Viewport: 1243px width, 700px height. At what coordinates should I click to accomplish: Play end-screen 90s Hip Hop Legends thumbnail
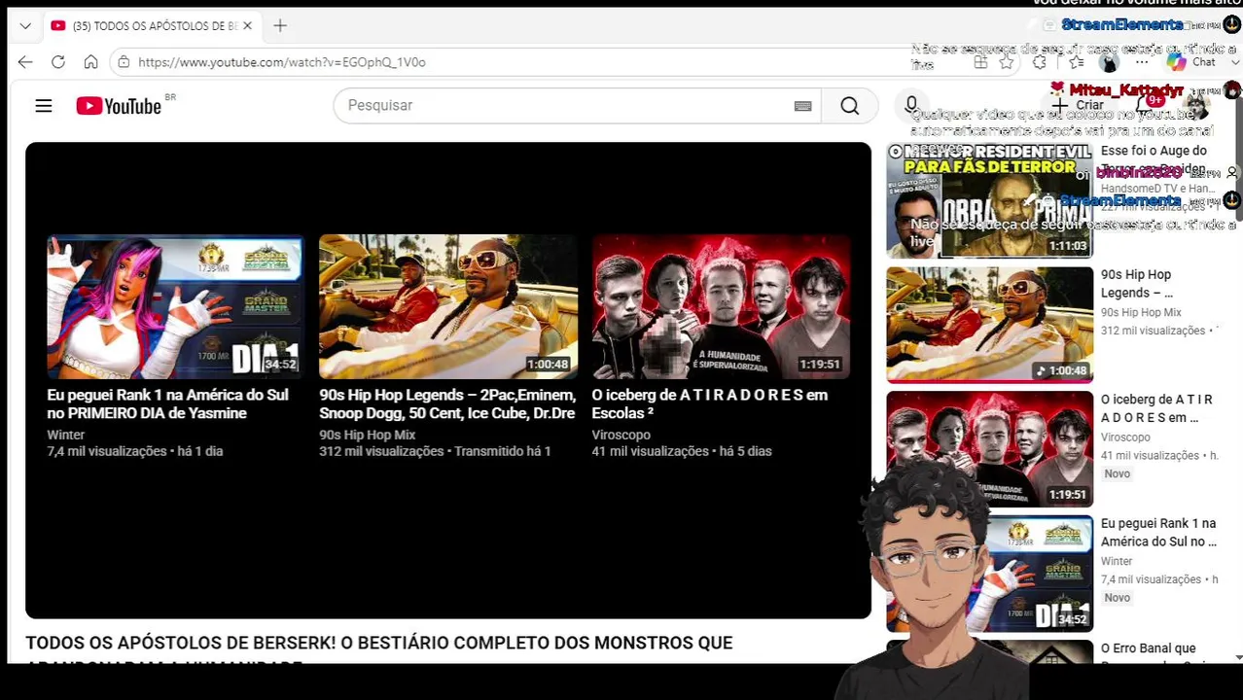(447, 306)
